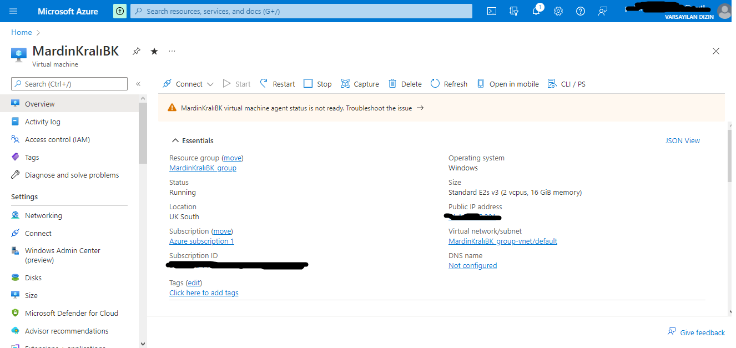Open the help question mark icon
This screenshot has height=348, width=736.
[581, 11]
